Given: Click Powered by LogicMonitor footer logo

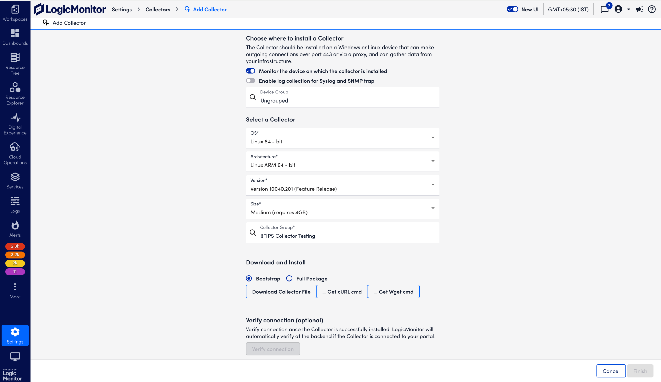Looking at the screenshot, I should tap(12, 375).
